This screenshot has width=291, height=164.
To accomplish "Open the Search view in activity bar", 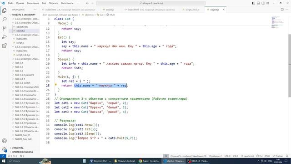I will coord(4,19).
